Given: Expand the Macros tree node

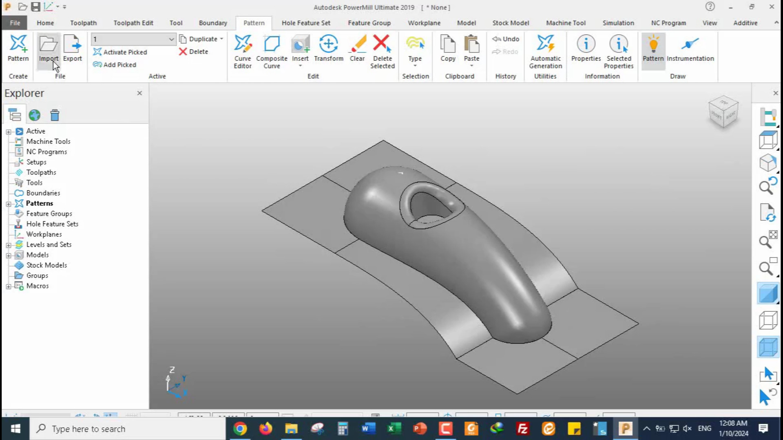Looking at the screenshot, I should (x=8, y=286).
